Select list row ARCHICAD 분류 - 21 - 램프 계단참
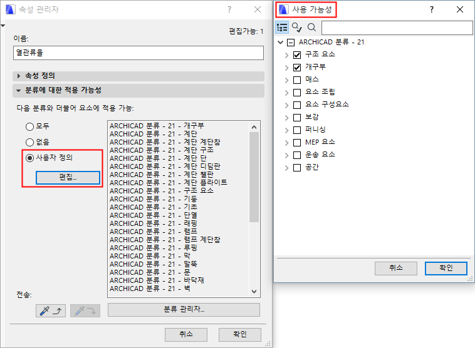 coord(179,240)
